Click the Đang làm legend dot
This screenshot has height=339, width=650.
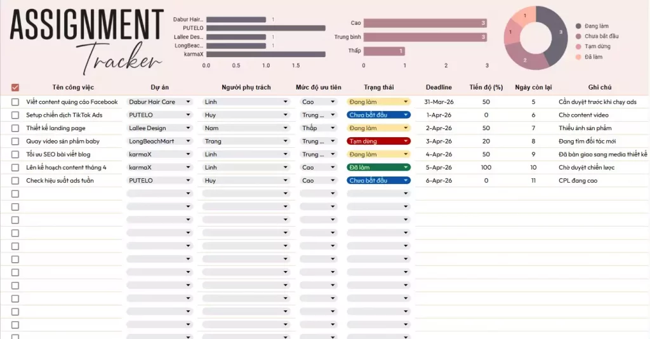click(578, 26)
